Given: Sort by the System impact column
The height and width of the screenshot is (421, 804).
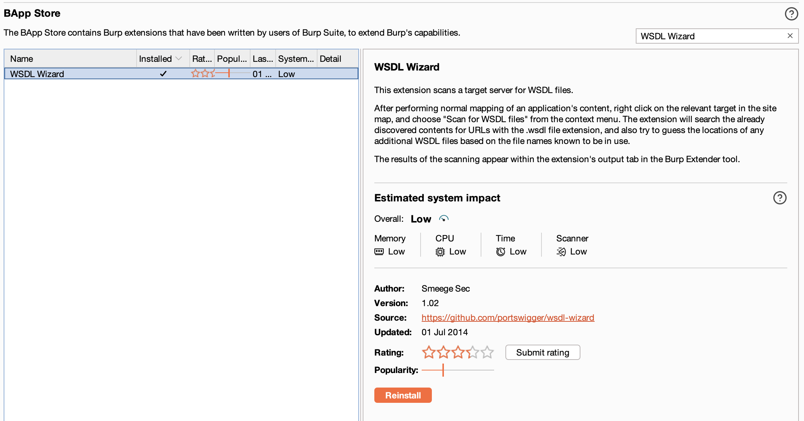Looking at the screenshot, I should click(296, 58).
